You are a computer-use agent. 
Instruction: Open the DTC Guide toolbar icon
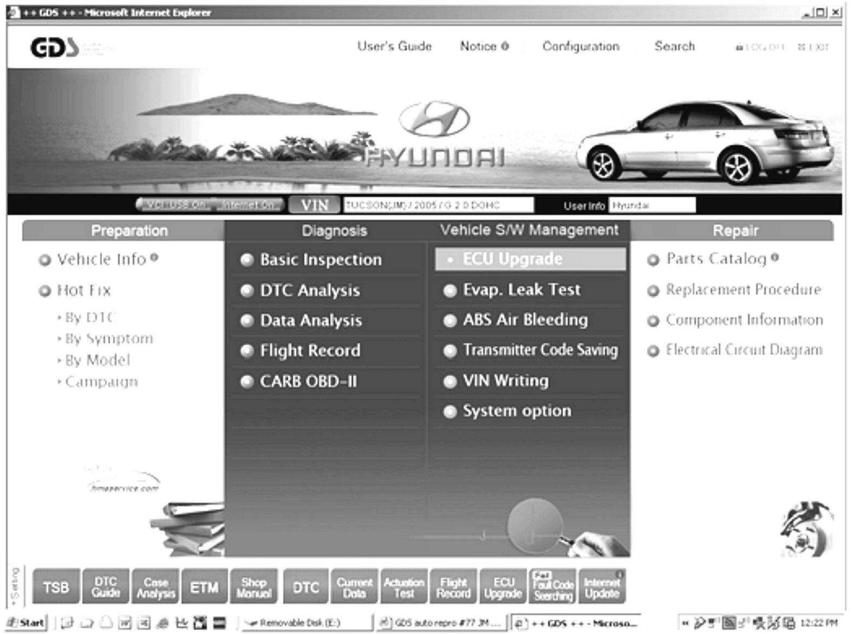(x=106, y=587)
